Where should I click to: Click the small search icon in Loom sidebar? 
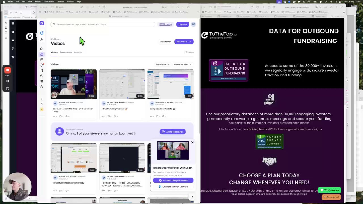[42, 104]
